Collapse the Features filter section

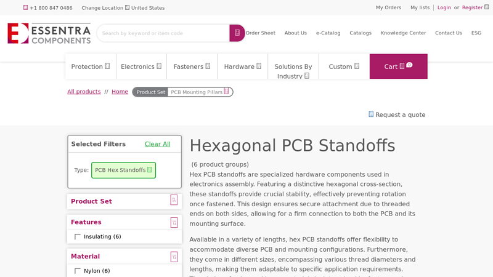(x=174, y=222)
